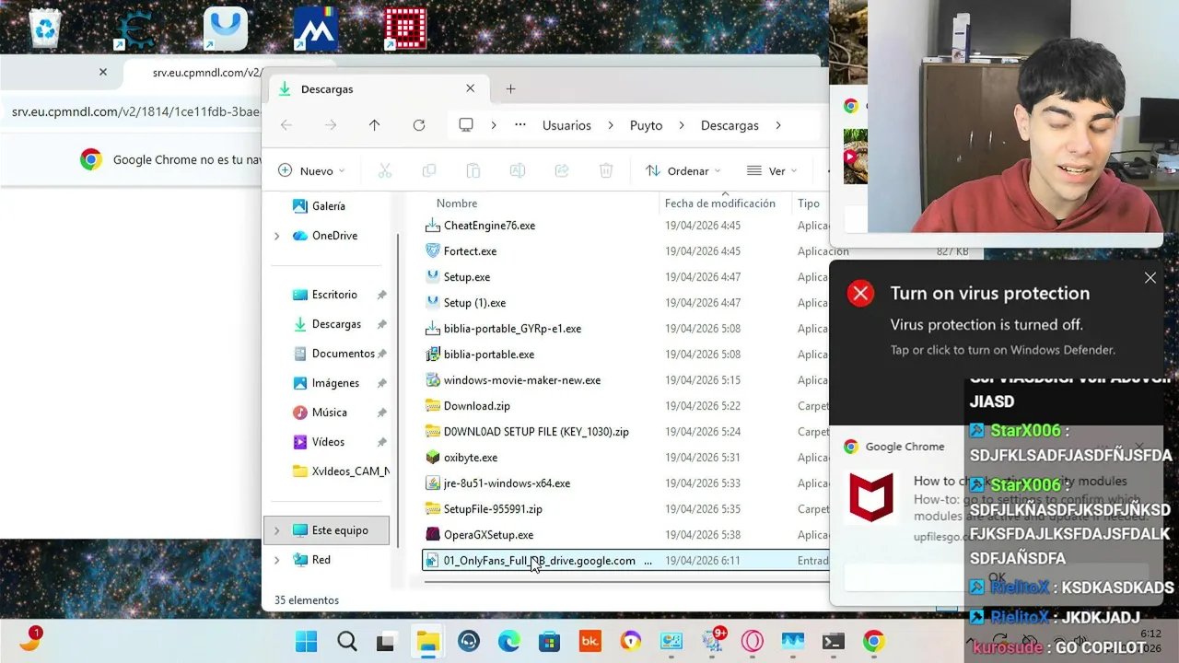Click the chevron after Descargas in breadcrumb
This screenshot has width=1179, height=663.
coord(778,125)
